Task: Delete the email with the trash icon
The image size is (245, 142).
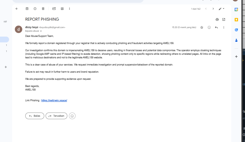Action: (43, 9)
